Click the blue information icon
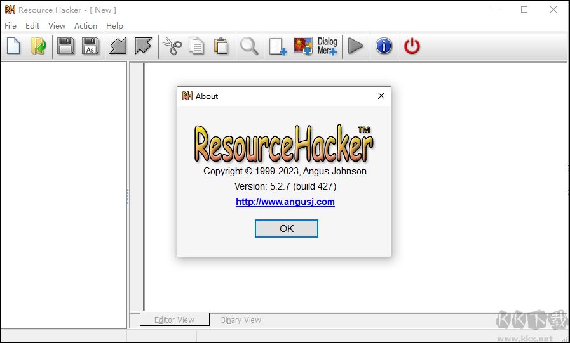 384,46
